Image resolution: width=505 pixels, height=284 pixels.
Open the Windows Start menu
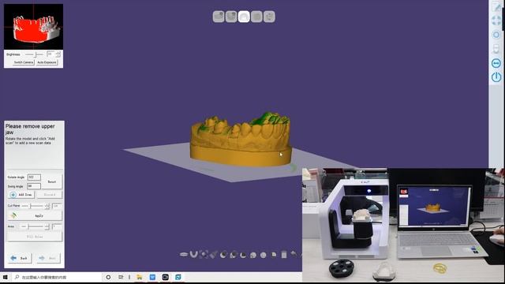6,277
